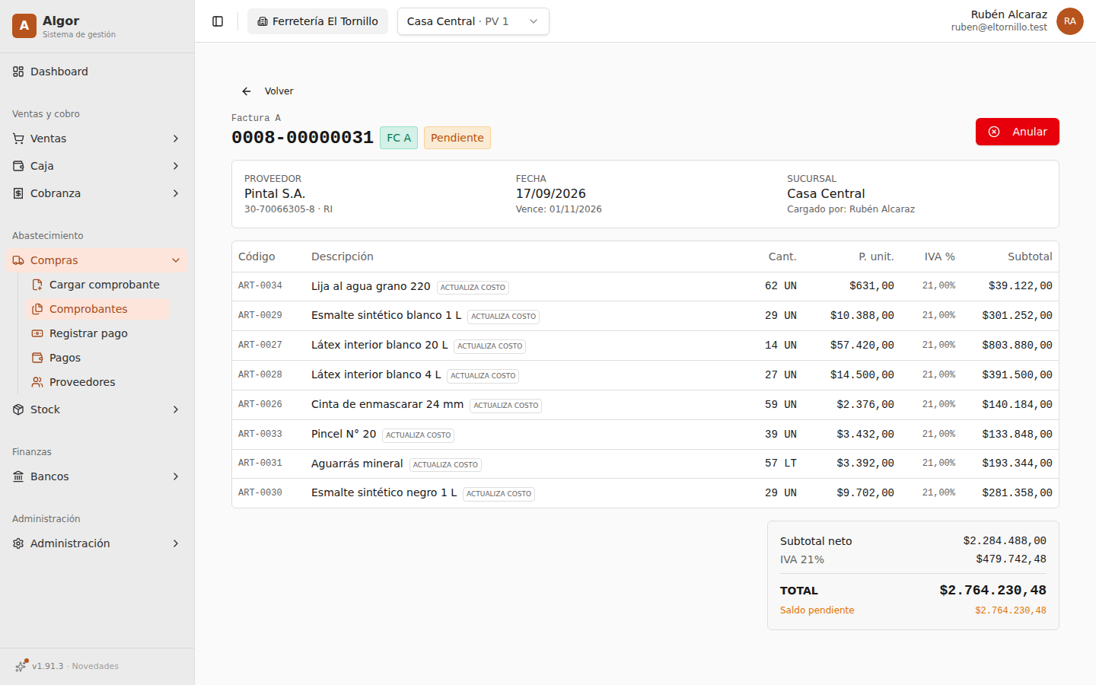1096x685 pixels.
Task: Collapse the Compras menu chevron
Action: point(176,260)
